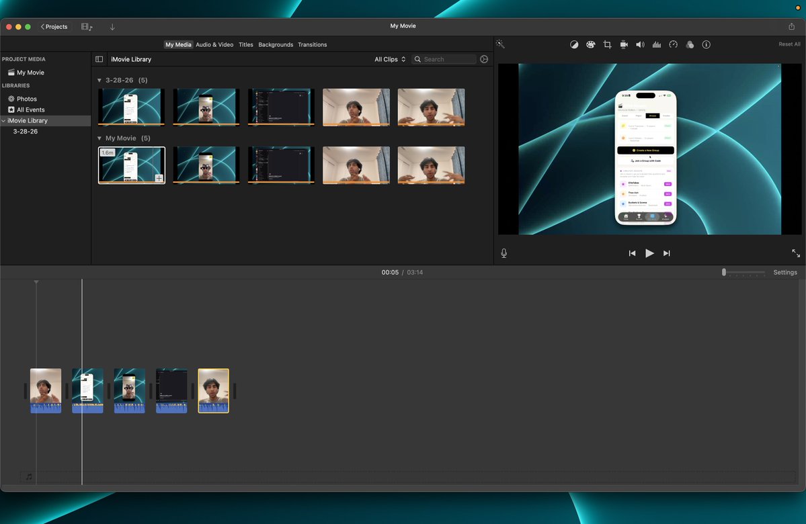Switch to the Transitions tab
This screenshot has width=806, height=524.
[312, 45]
